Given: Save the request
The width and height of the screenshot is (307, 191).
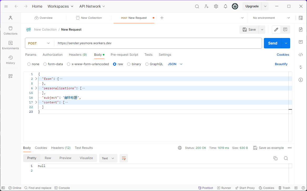Looking at the screenshot, I should point(249,30).
